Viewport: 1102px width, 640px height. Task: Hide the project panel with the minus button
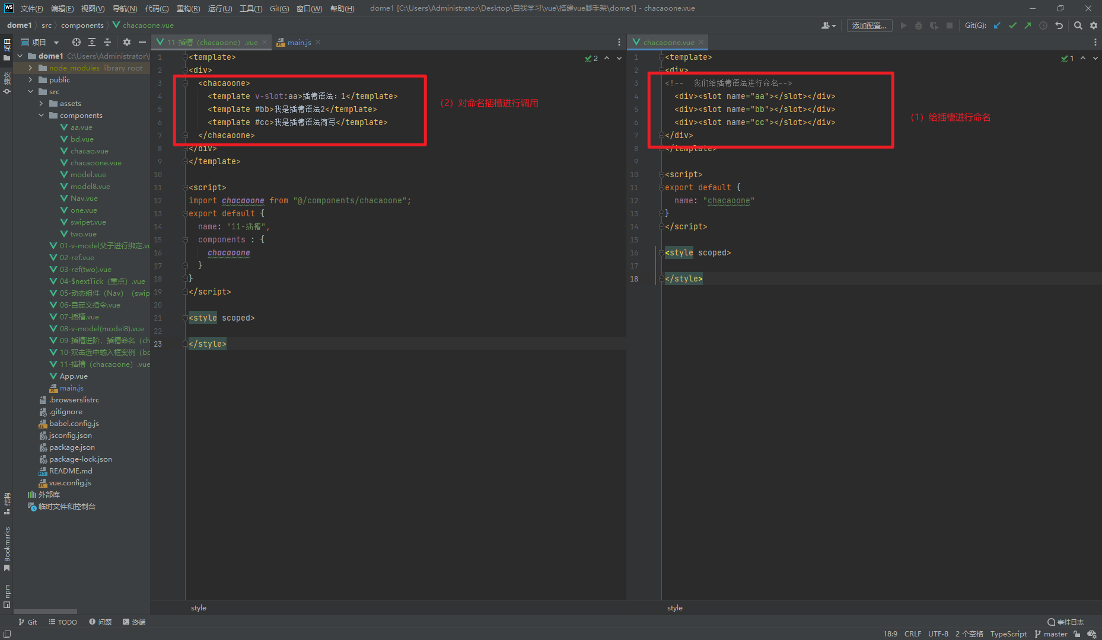142,42
